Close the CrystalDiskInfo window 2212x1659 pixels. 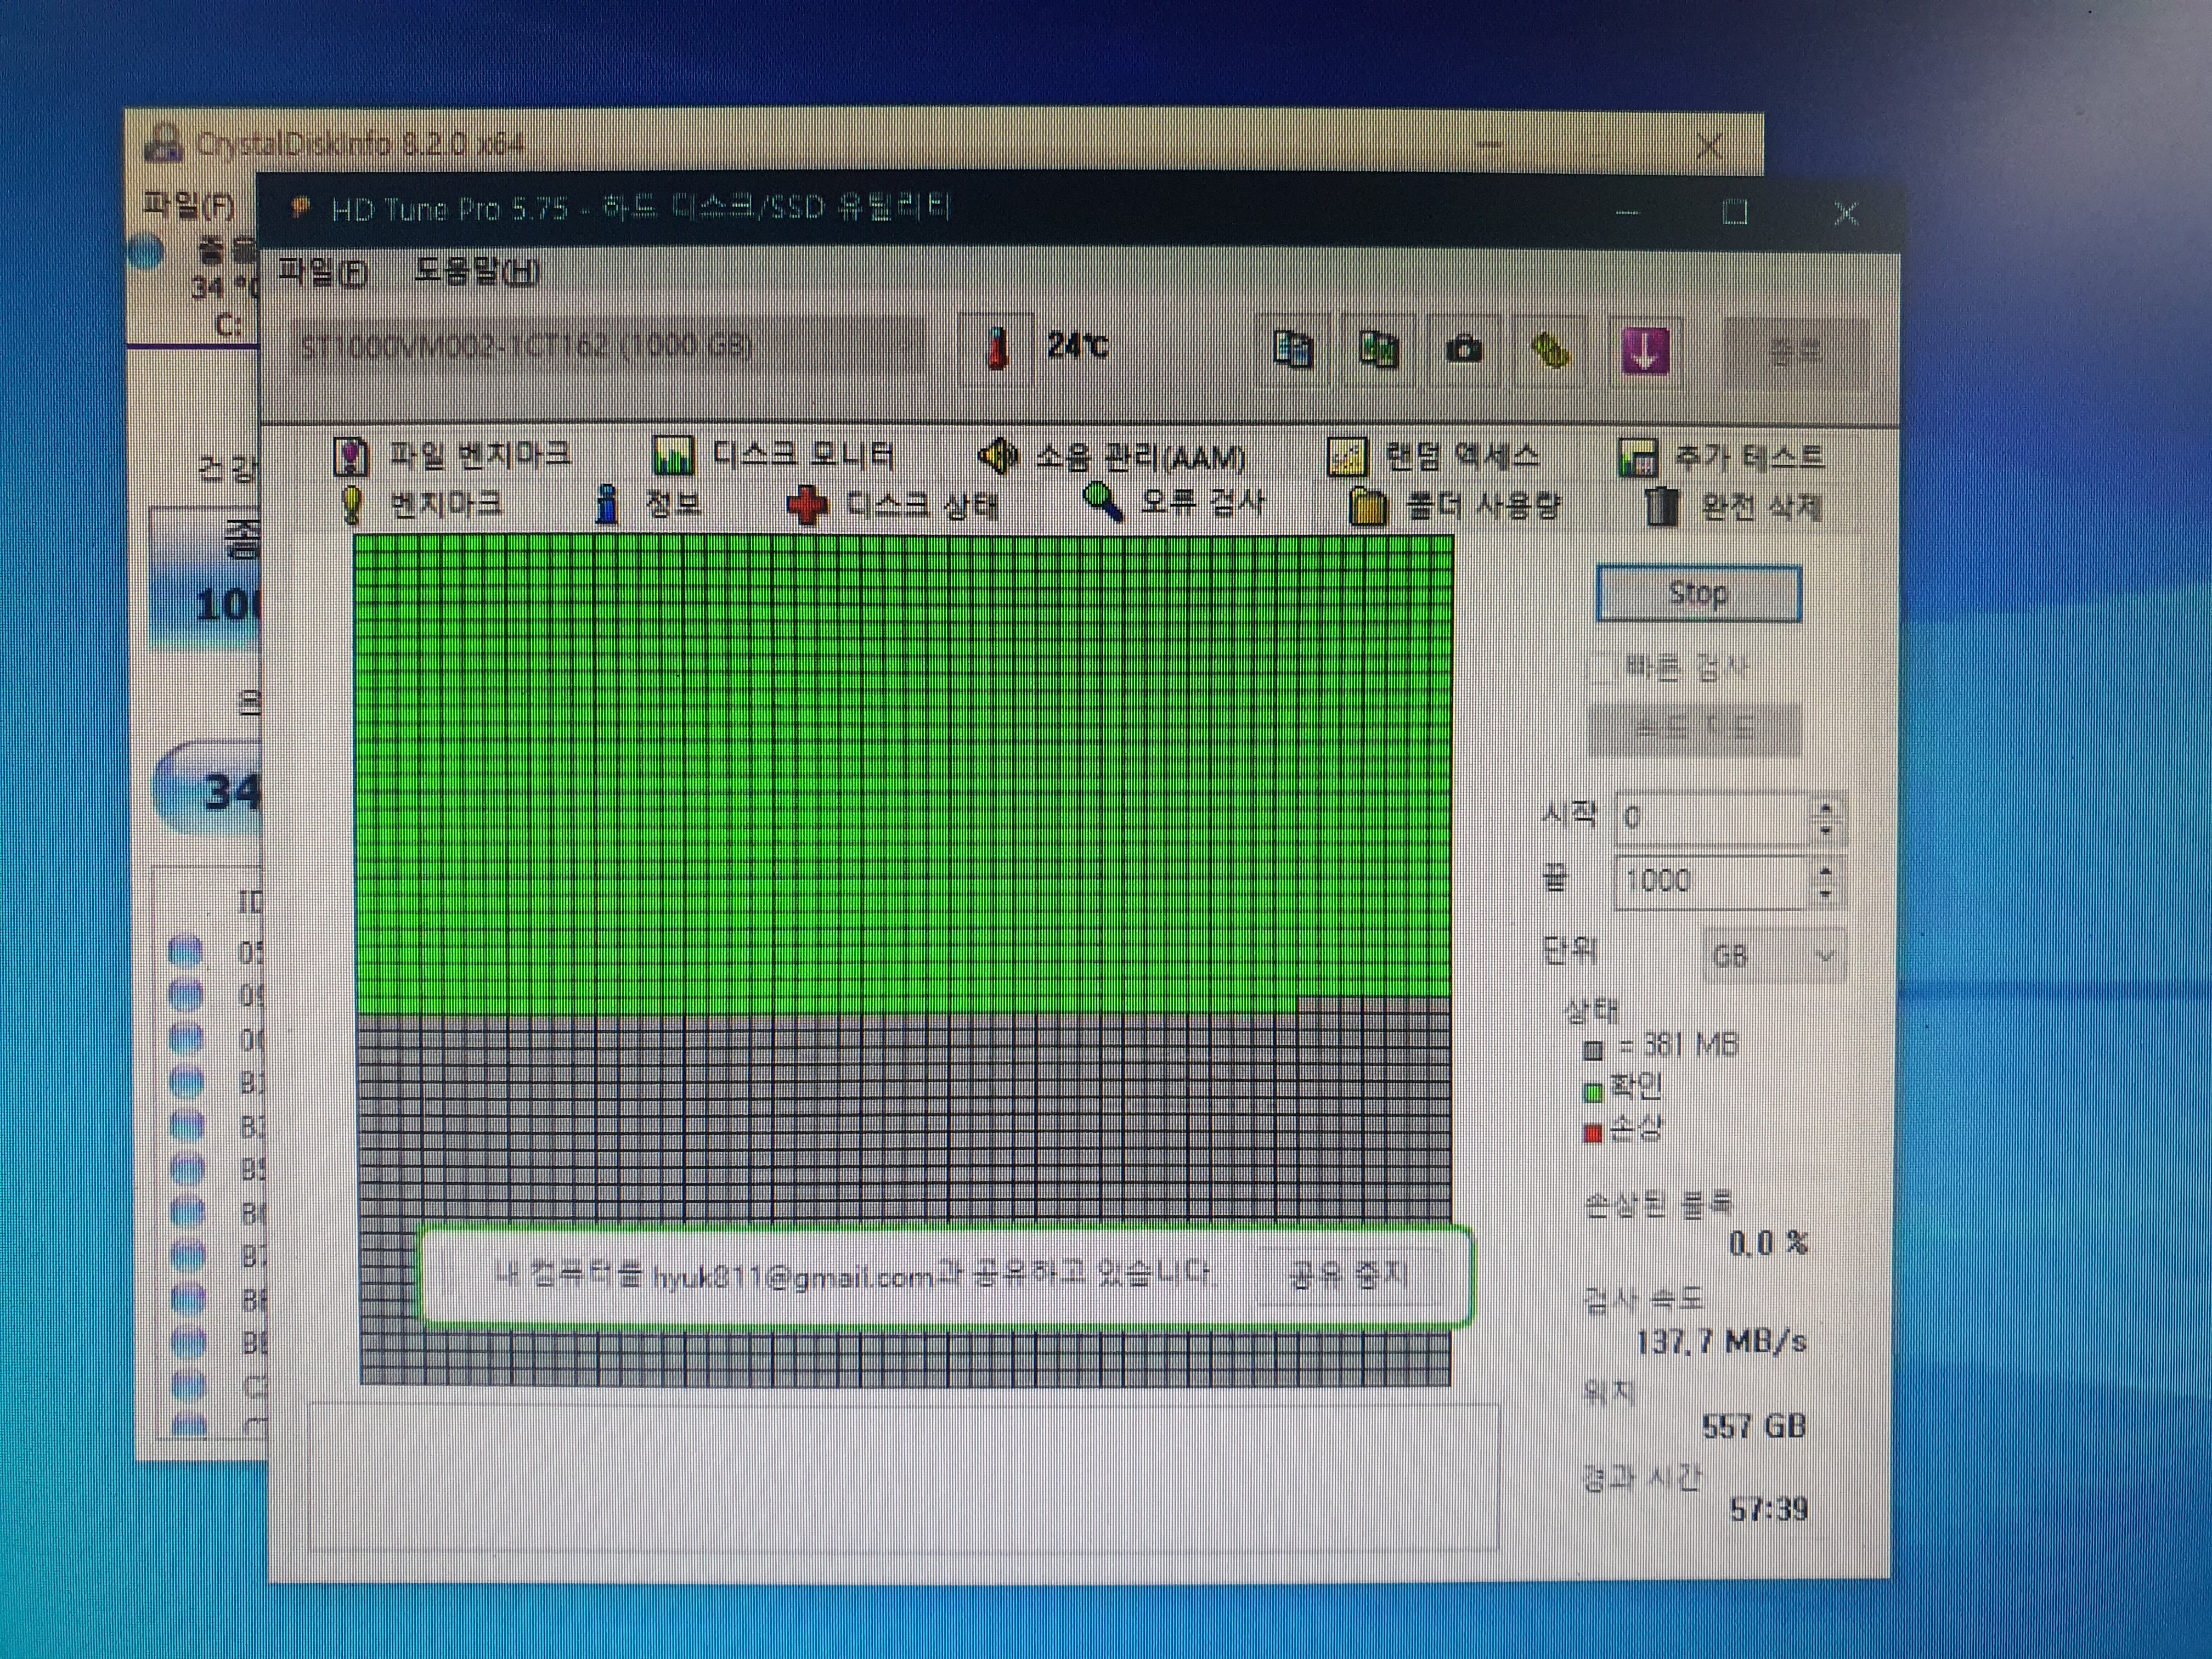[x=1709, y=148]
